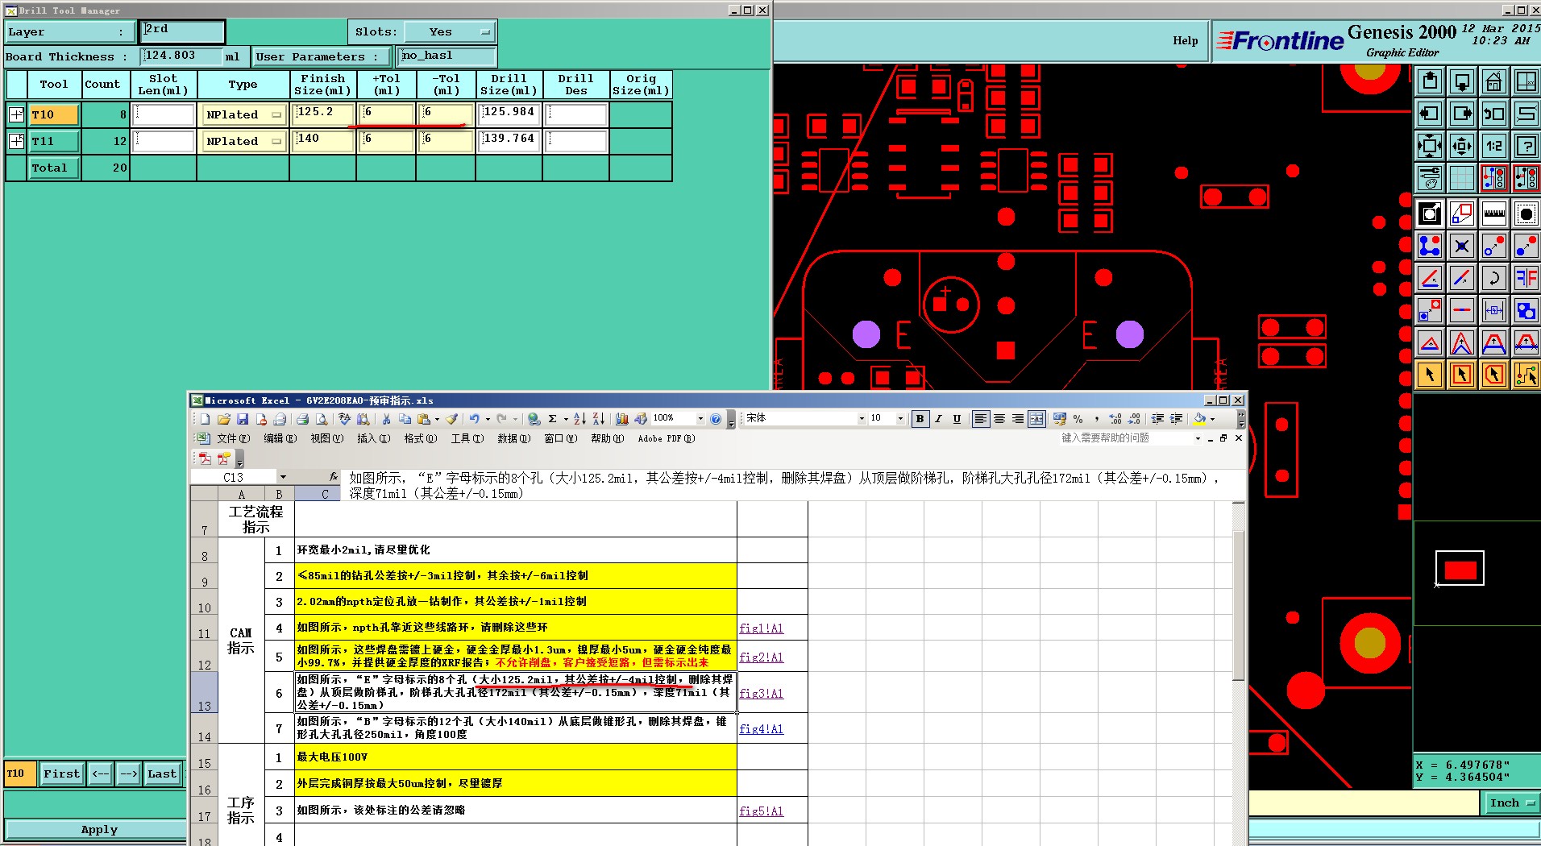The height and width of the screenshot is (846, 1541).
Task: Select the net selection tool
Action: (x=1526, y=375)
